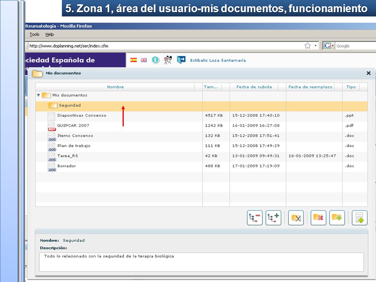Click the 42 KB size cell
Viewport: 376px width, 282px height.
(211, 156)
